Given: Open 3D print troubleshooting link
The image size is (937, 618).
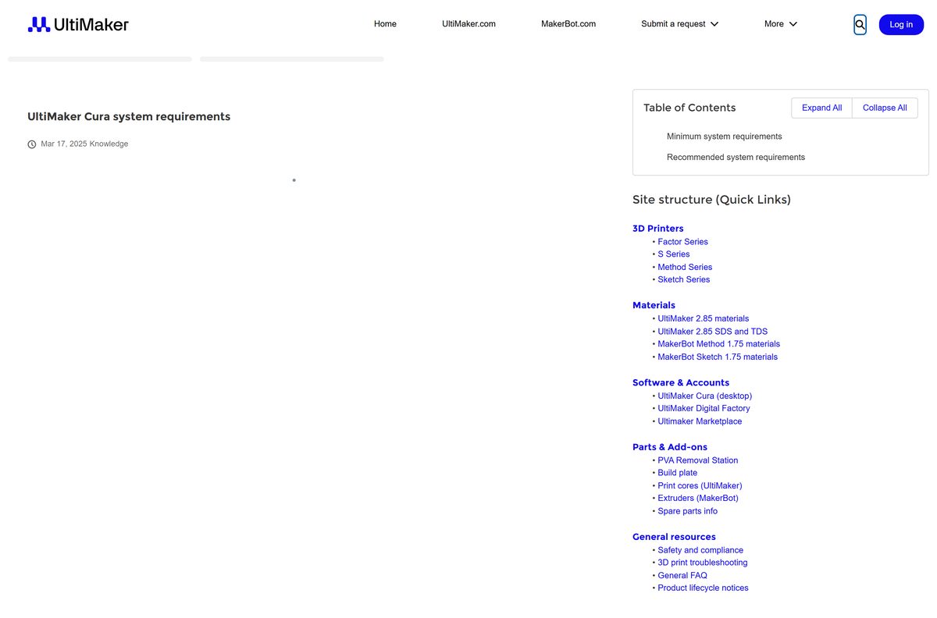Looking at the screenshot, I should (x=702, y=563).
